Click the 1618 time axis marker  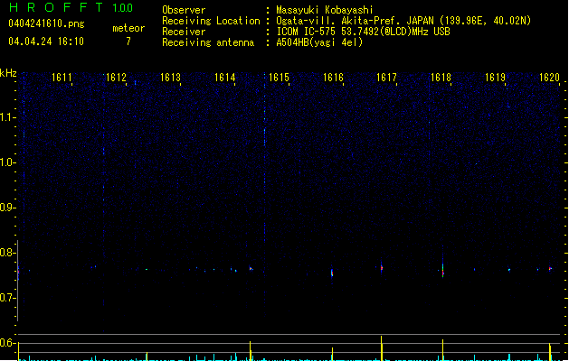pos(441,78)
